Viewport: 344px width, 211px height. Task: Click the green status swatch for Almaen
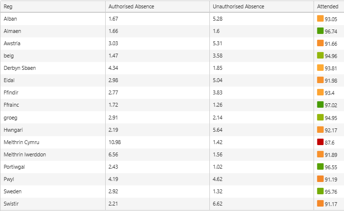pos(320,30)
